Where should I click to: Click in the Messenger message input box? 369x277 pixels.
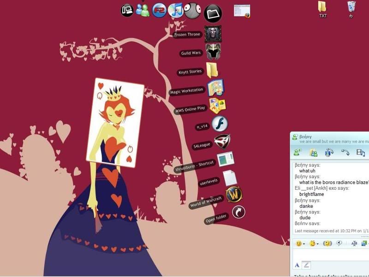tap(331, 255)
